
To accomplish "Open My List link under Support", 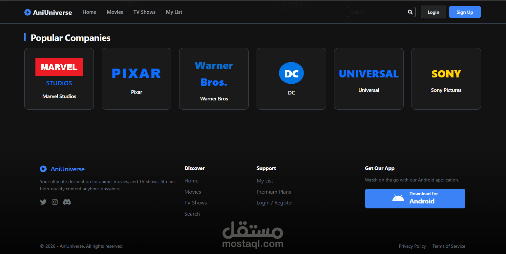I will pos(265,181).
